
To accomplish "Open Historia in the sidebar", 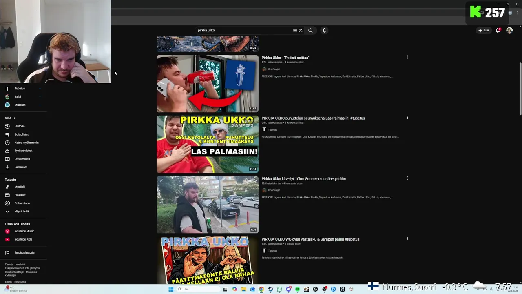I will tap(20, 126).
